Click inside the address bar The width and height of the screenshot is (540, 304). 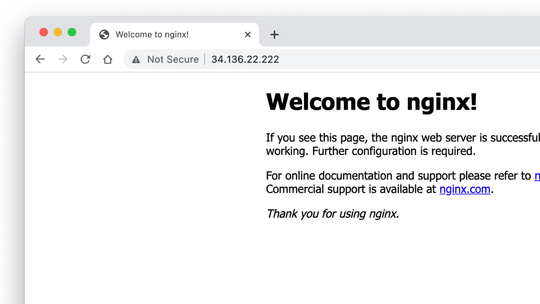315,59
